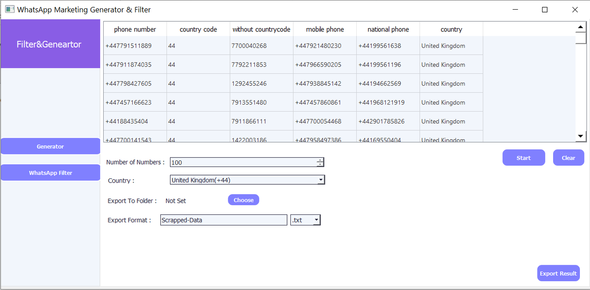Select cell +447457166623
Image resolution: width=590 pixels, height=290 pixels.
coord(135,102)
